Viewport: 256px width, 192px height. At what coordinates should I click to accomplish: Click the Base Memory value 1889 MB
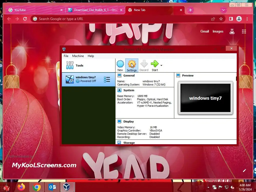142,96
